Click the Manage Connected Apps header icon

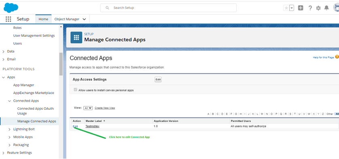76,37
